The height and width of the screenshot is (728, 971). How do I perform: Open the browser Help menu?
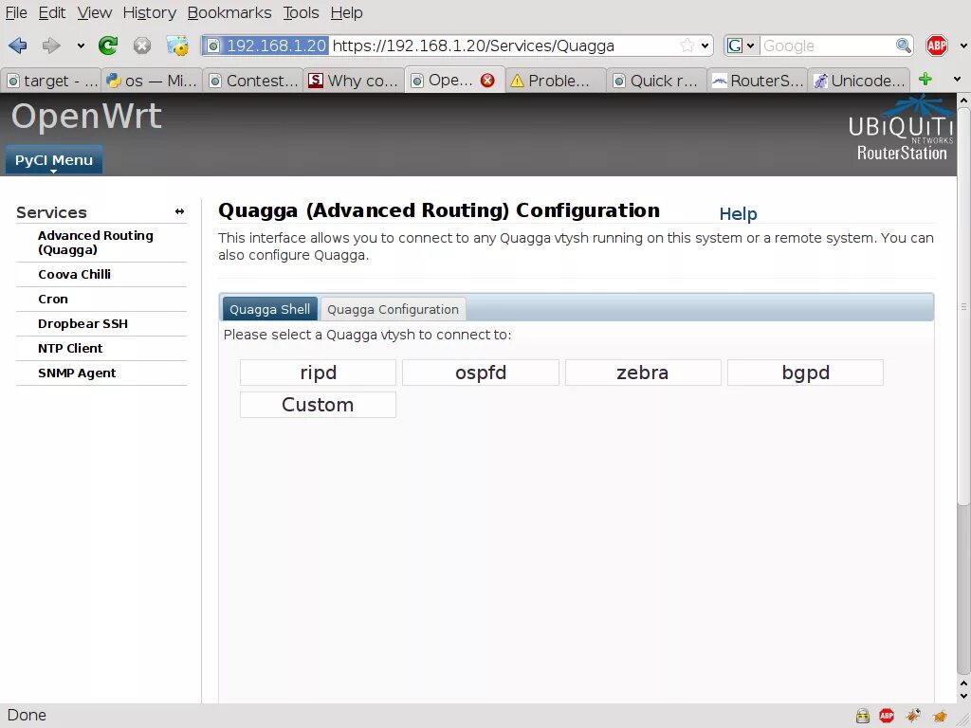[346, 12]
